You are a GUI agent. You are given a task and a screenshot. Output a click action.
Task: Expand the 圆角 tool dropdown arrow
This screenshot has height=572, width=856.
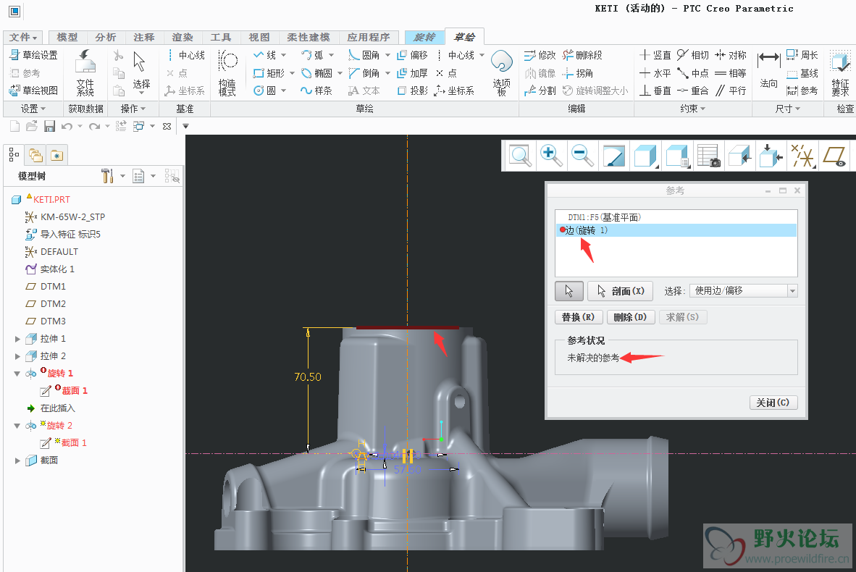[x=387, y=55]
